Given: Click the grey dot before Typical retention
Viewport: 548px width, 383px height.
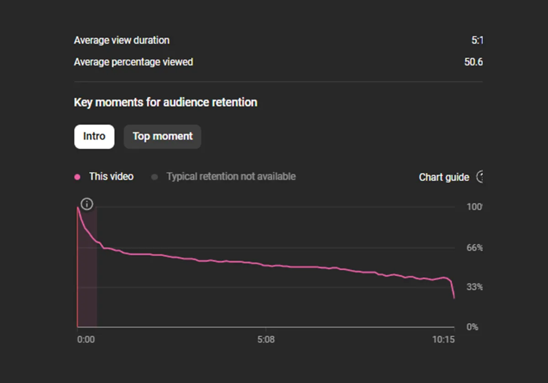Looking at the screenshot, I should click(x=154, y=177).
